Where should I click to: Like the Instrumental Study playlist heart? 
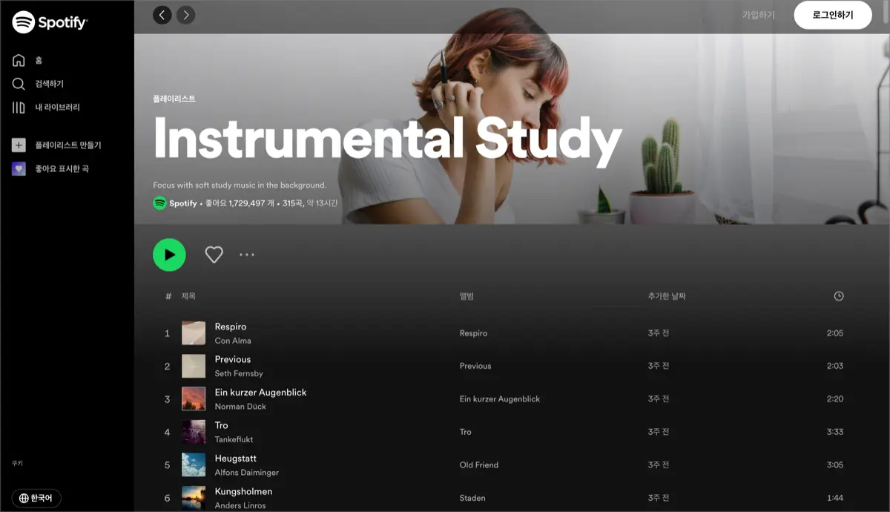click(214, 255)
